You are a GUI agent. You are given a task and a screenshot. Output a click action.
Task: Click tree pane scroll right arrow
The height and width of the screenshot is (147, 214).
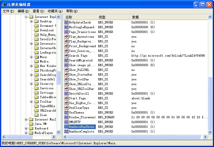point(54,137)
